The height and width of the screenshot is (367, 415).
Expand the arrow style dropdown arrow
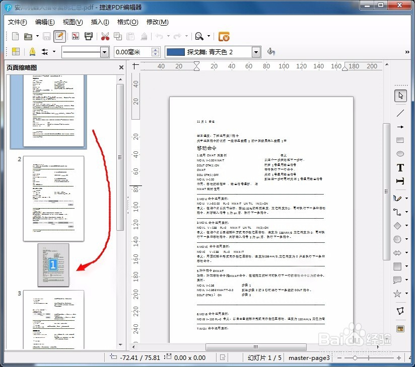click(x=54, y=51)
